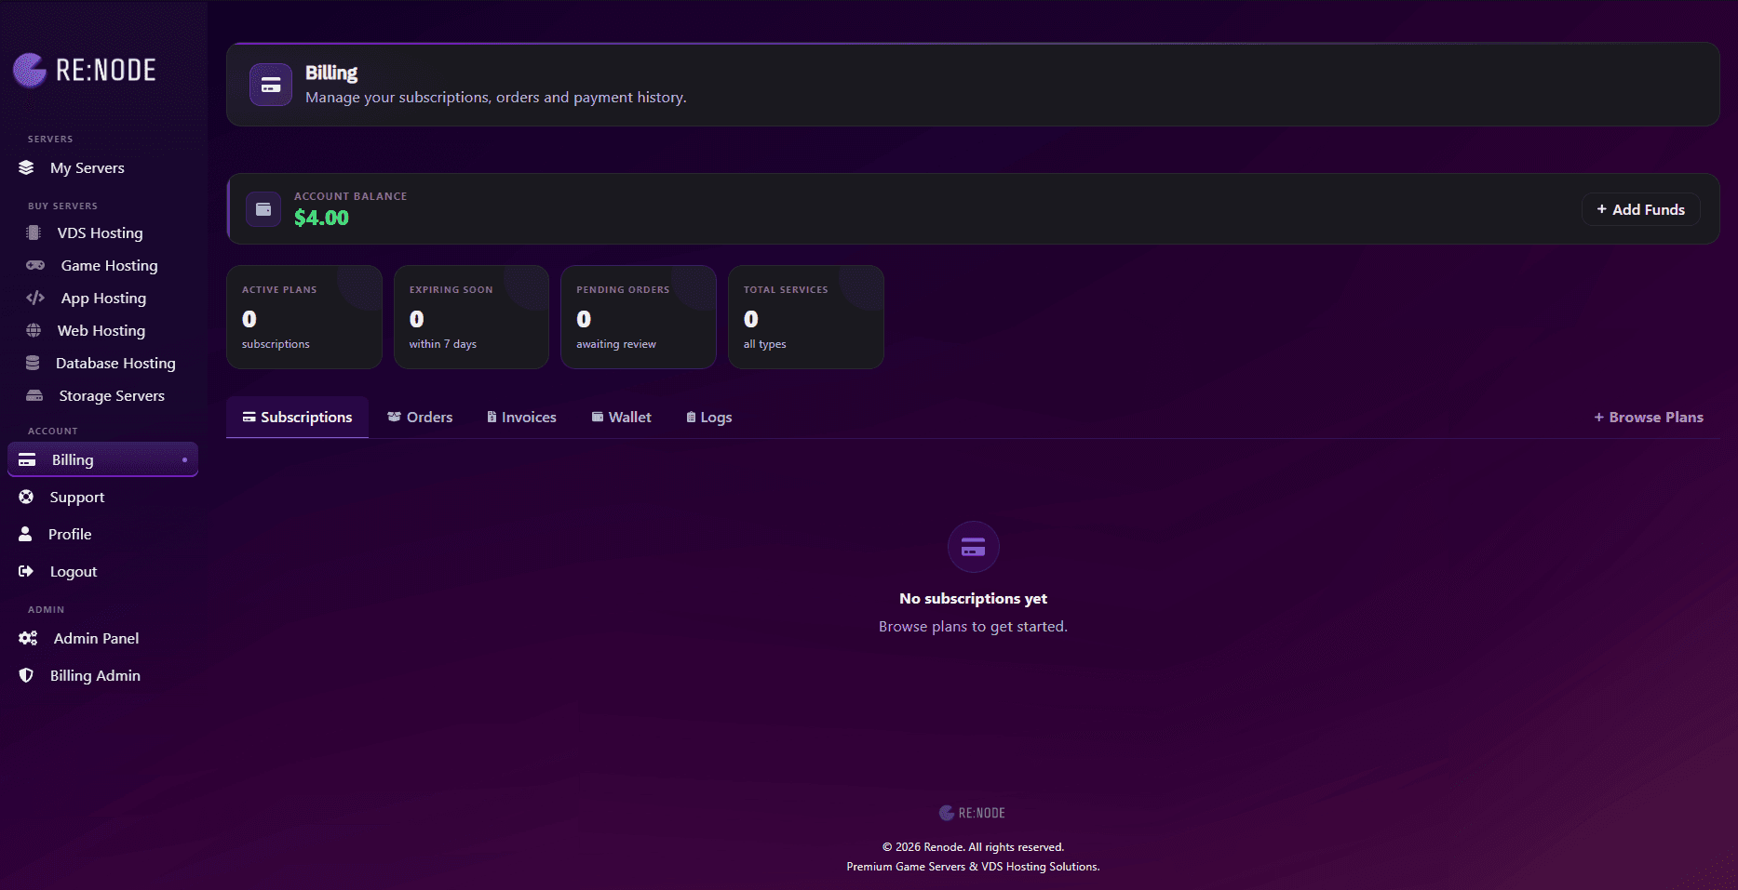The height and width of the screenshot is (890, 1738).
Task: Select the Billing sidebar item
Action: pos(102,459)
